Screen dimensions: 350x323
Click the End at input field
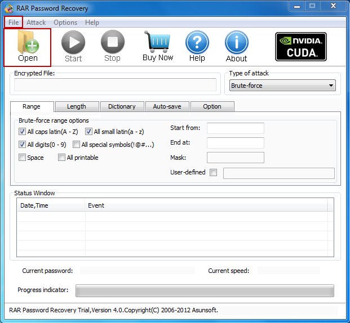pyautogui.click(x=236, y=143)
